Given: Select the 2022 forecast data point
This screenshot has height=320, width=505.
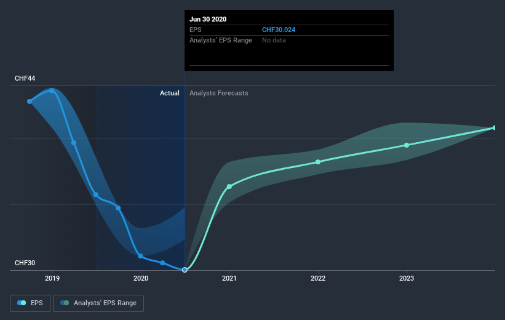Looking at the screenshot, I should 318,162.
